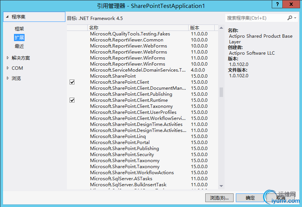This screenshot has height=207, width=302.
Task: Click the scrollbar down arrow
Action: pos(221,186)
